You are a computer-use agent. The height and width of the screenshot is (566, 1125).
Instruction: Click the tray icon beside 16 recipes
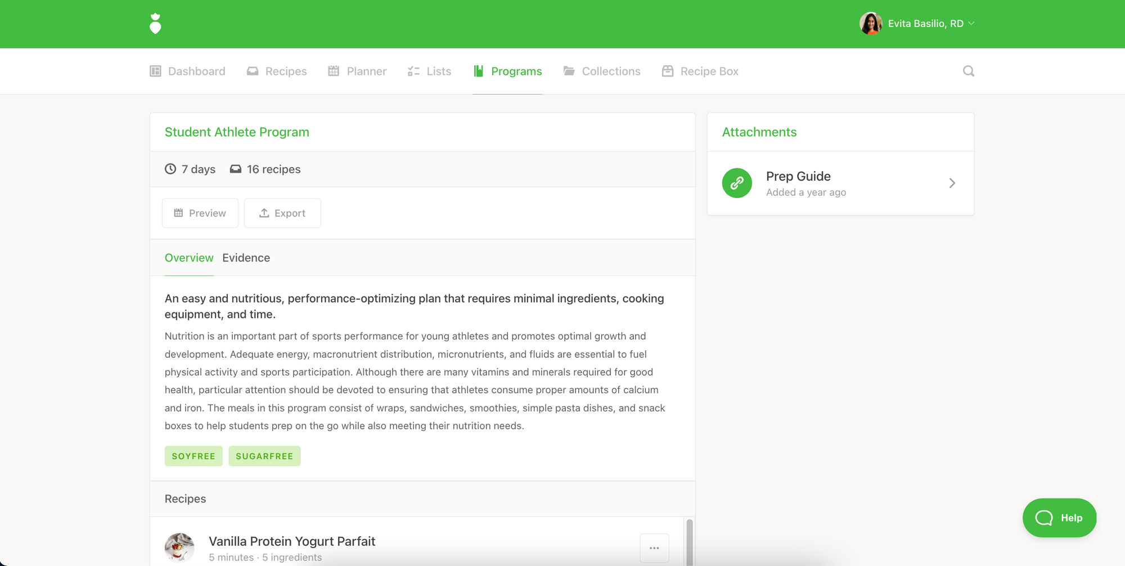click(236, 169)
